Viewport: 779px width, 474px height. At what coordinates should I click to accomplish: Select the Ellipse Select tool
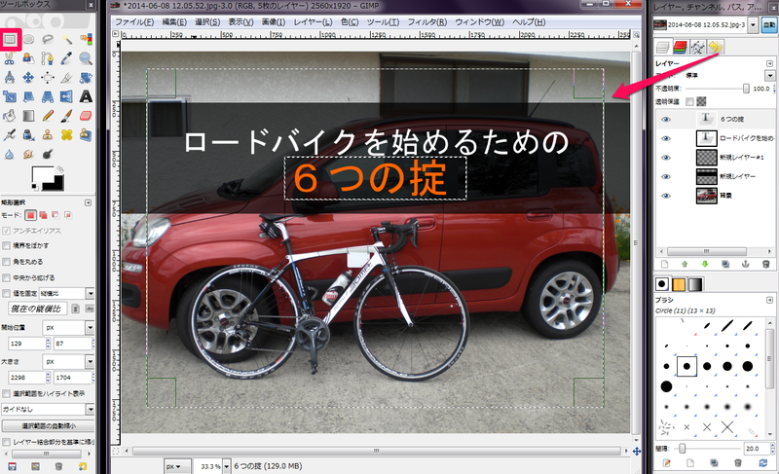coord(28,39)
